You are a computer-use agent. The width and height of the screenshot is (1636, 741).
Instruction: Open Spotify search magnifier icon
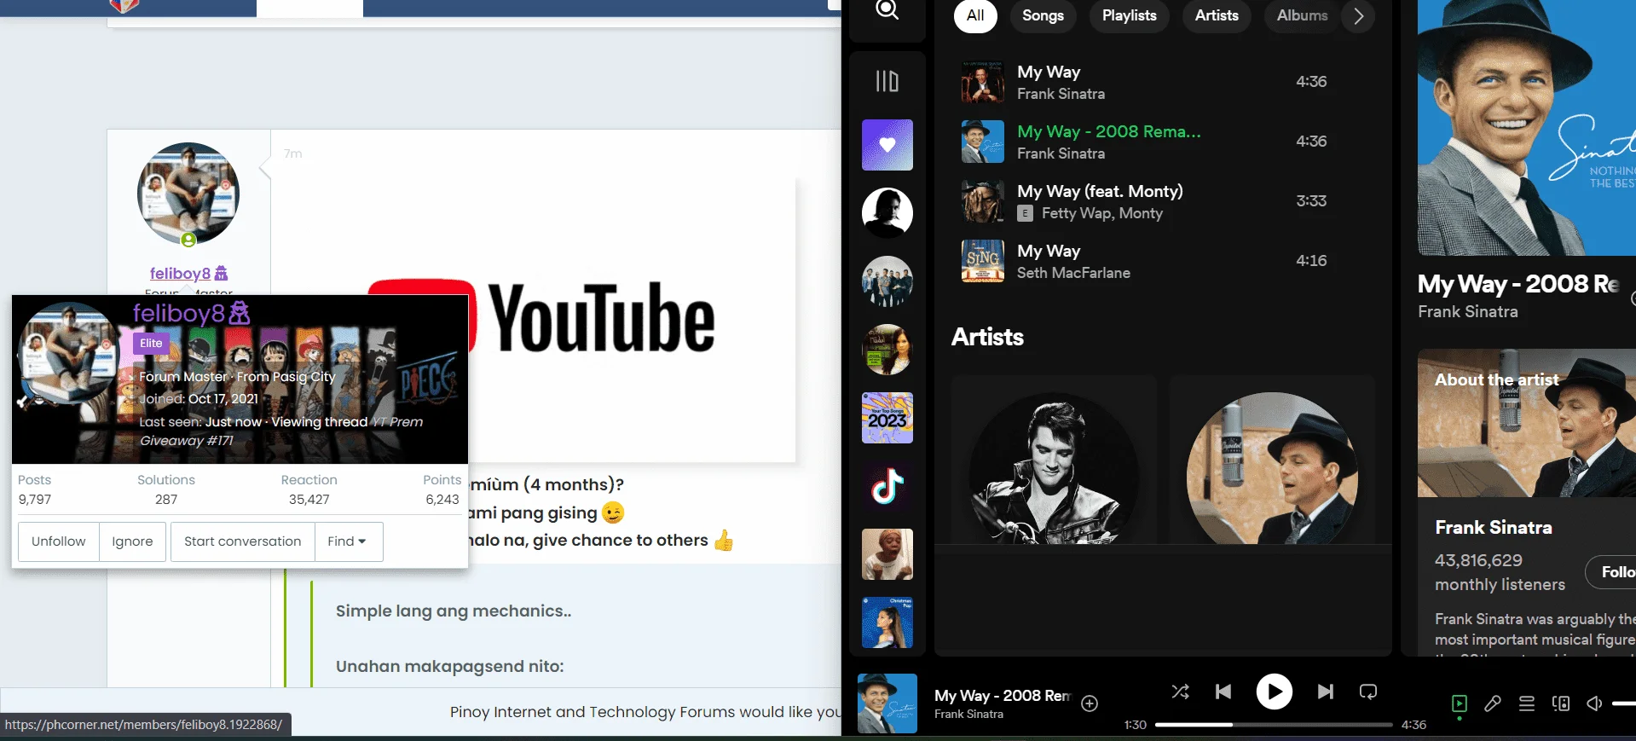[887, 9]
